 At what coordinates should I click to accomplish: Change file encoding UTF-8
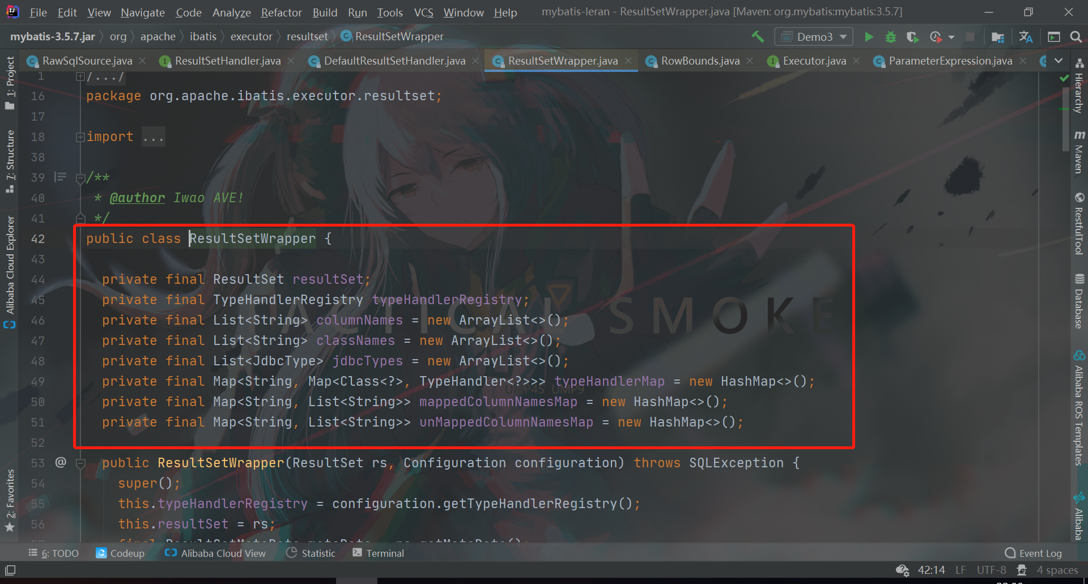pos(991,570)
